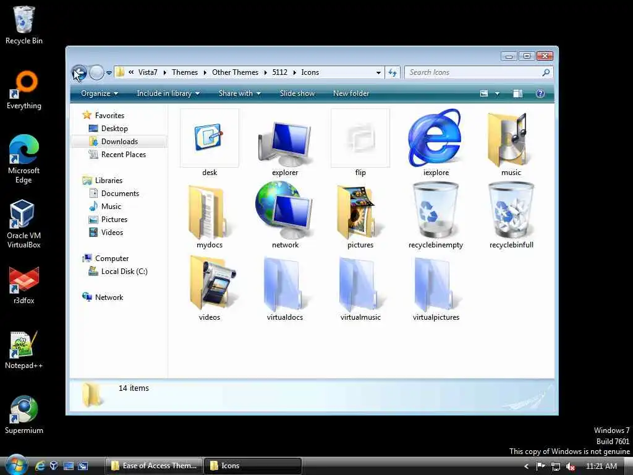Create a New folder

pos(351,93)
